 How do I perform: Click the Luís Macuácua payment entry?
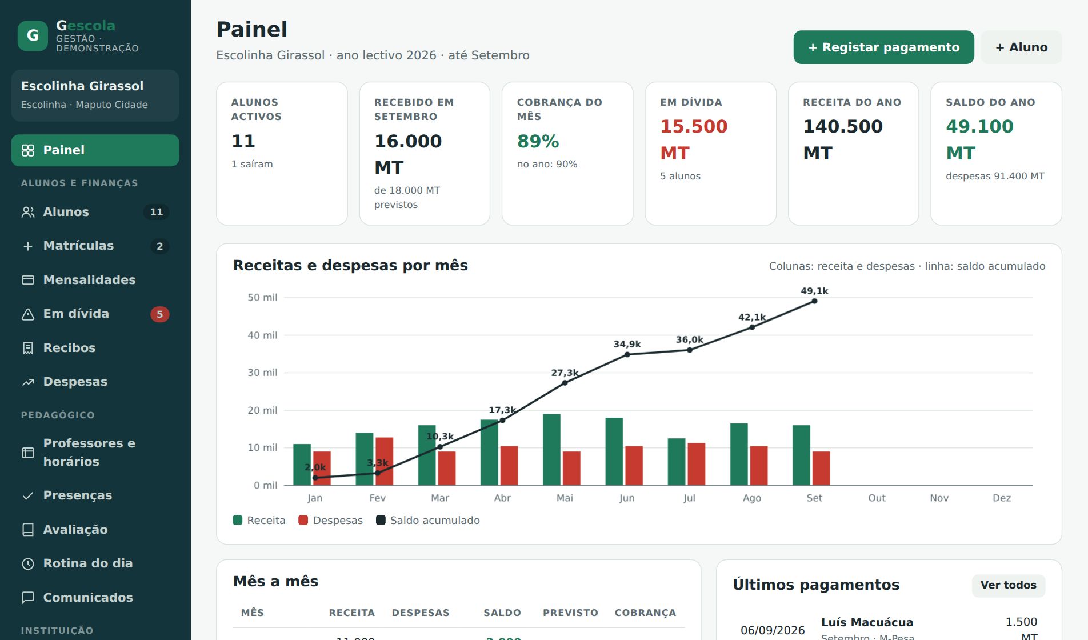tap(867, 622)
